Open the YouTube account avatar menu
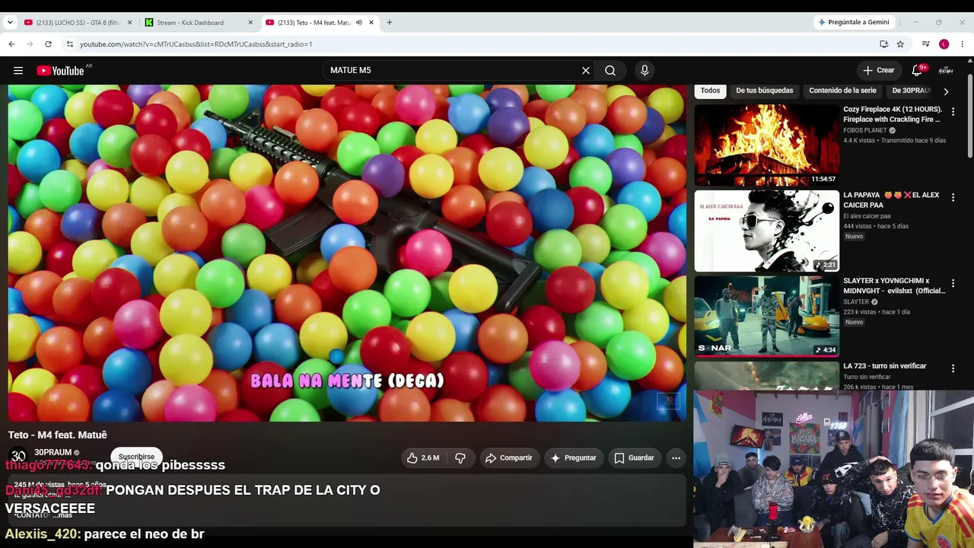 tap(946, 71)
